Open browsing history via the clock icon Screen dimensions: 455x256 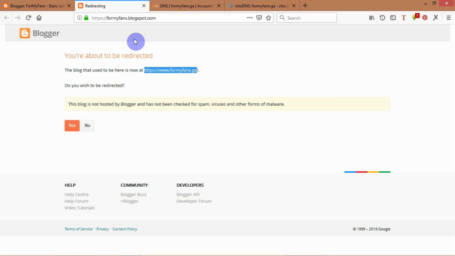point(382,18)
